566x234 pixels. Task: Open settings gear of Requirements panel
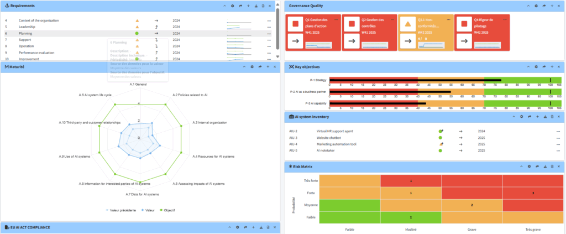coord(233,6)
